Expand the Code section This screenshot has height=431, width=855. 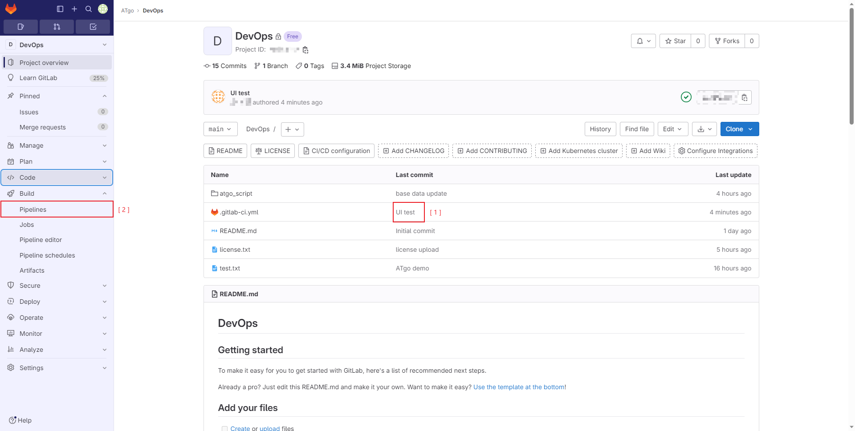click(x=57, y=177)
